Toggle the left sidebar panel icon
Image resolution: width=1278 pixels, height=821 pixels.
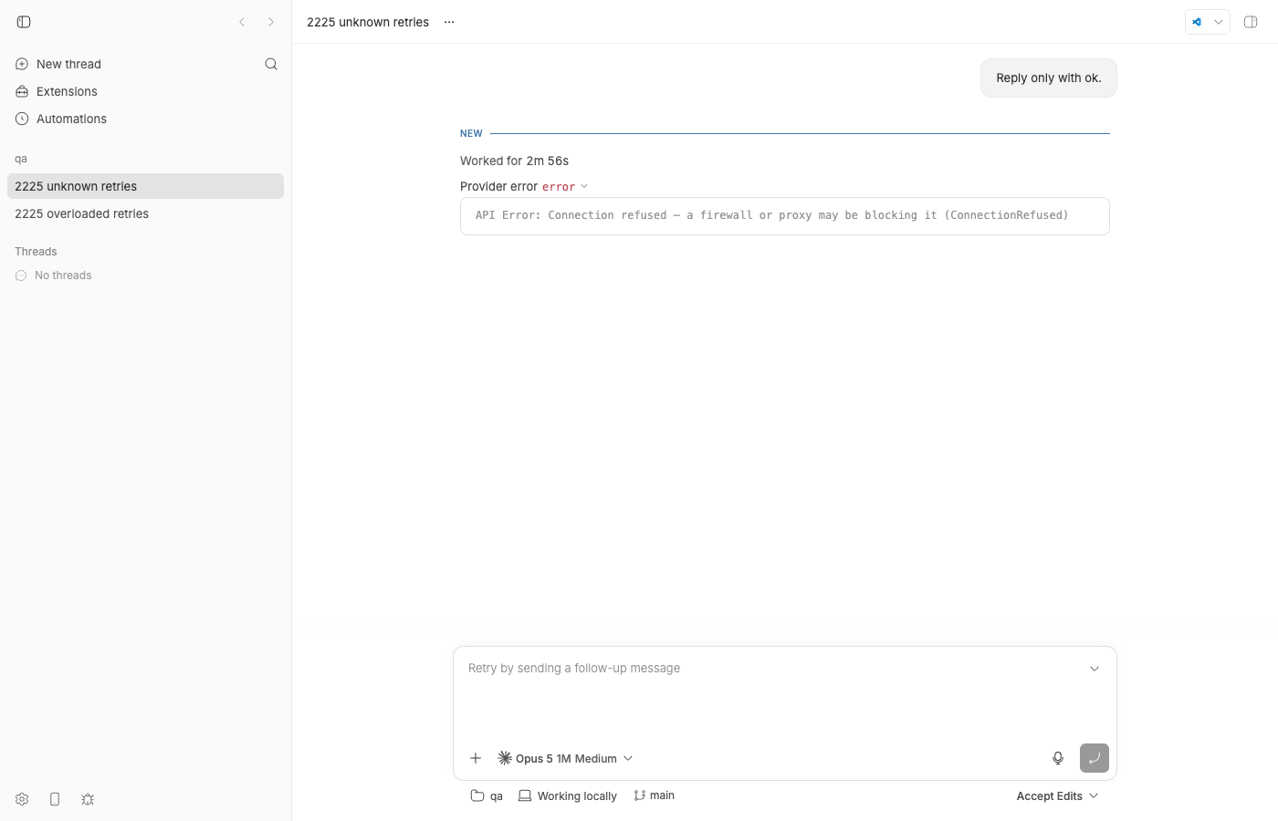click(24, 22)
